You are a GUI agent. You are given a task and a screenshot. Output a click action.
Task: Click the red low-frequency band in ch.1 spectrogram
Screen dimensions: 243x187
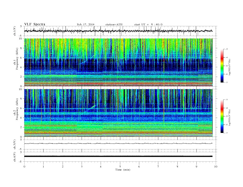pos(118,84)
